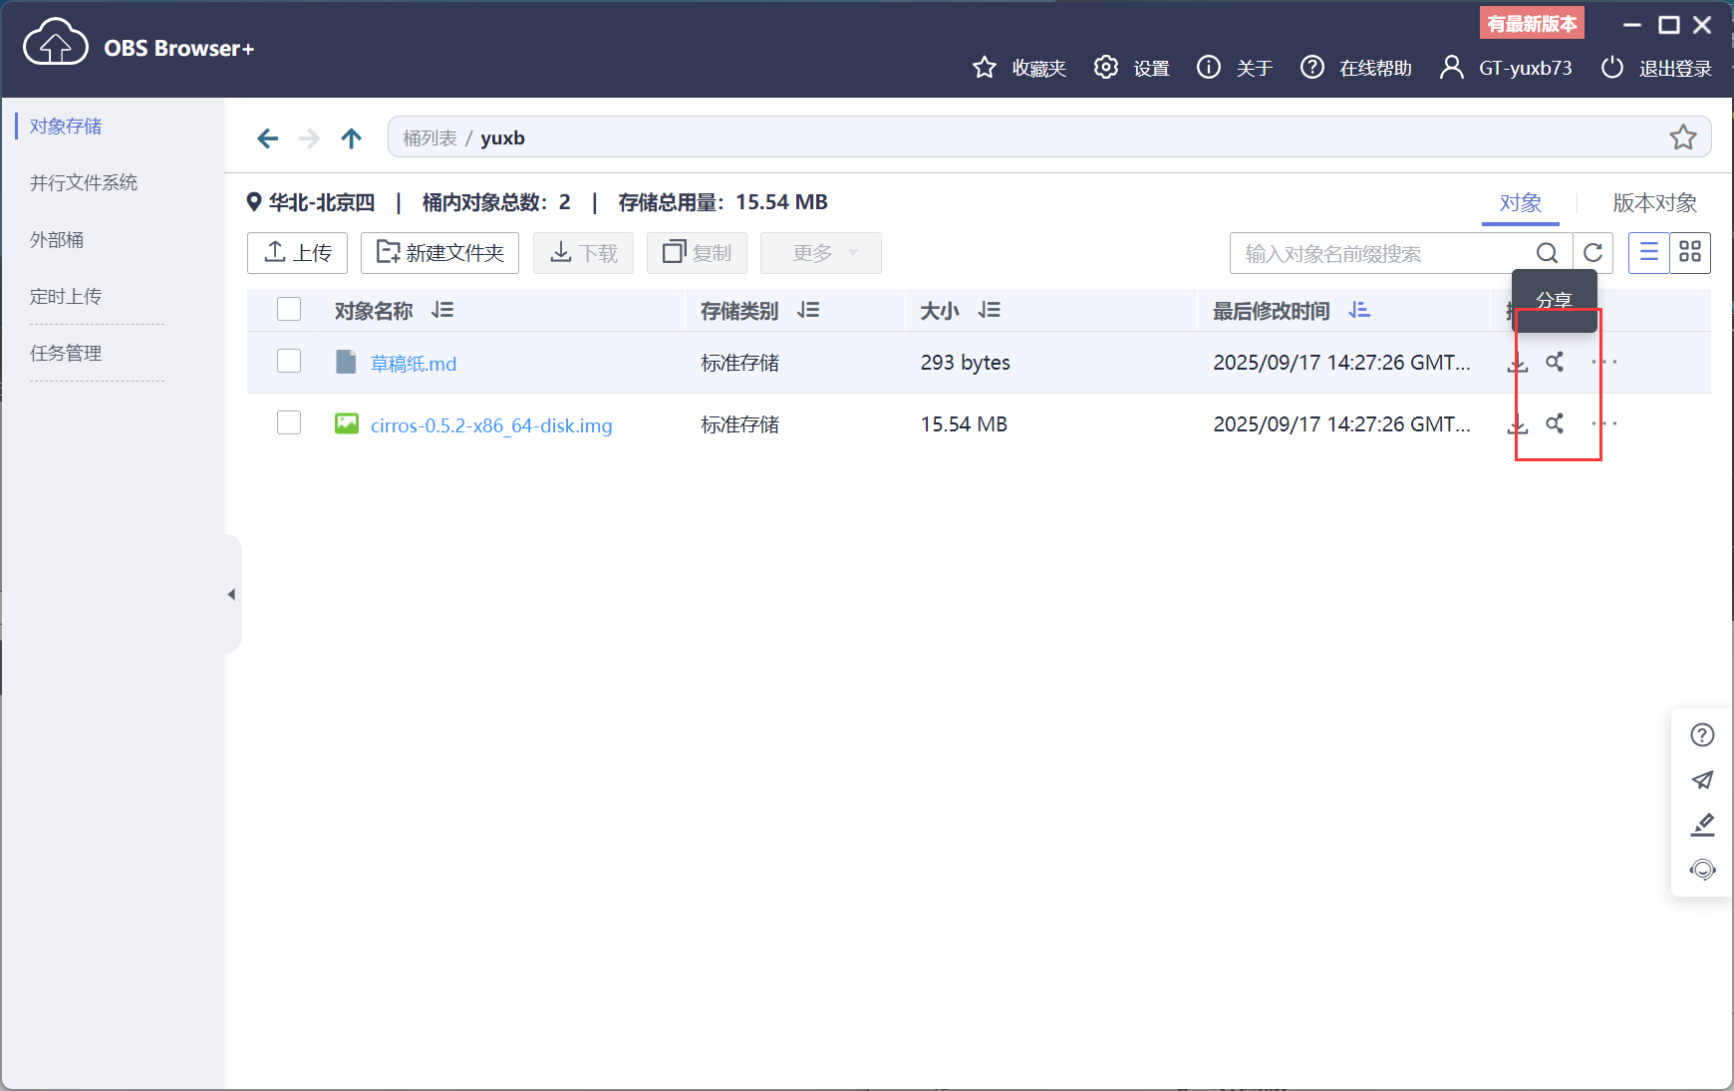1734x1091 pixels.
Task: Share cirros-0.5.2-x86_64-disk.img using share icon
Action: (x=1555, y=424)
